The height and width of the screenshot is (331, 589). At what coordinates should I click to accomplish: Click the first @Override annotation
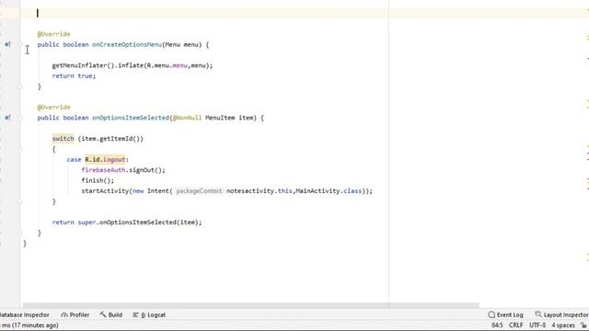[x=53, y=34]
